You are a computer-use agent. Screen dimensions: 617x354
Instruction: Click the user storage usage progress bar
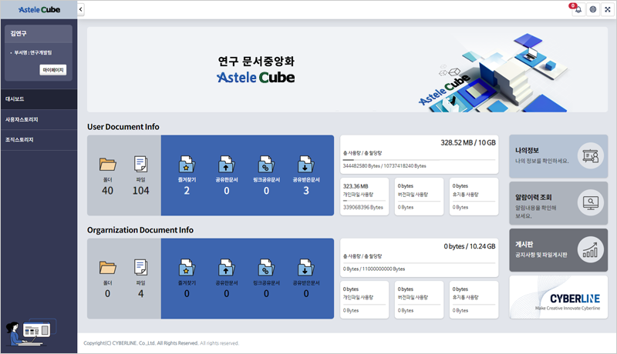(420, 159)
